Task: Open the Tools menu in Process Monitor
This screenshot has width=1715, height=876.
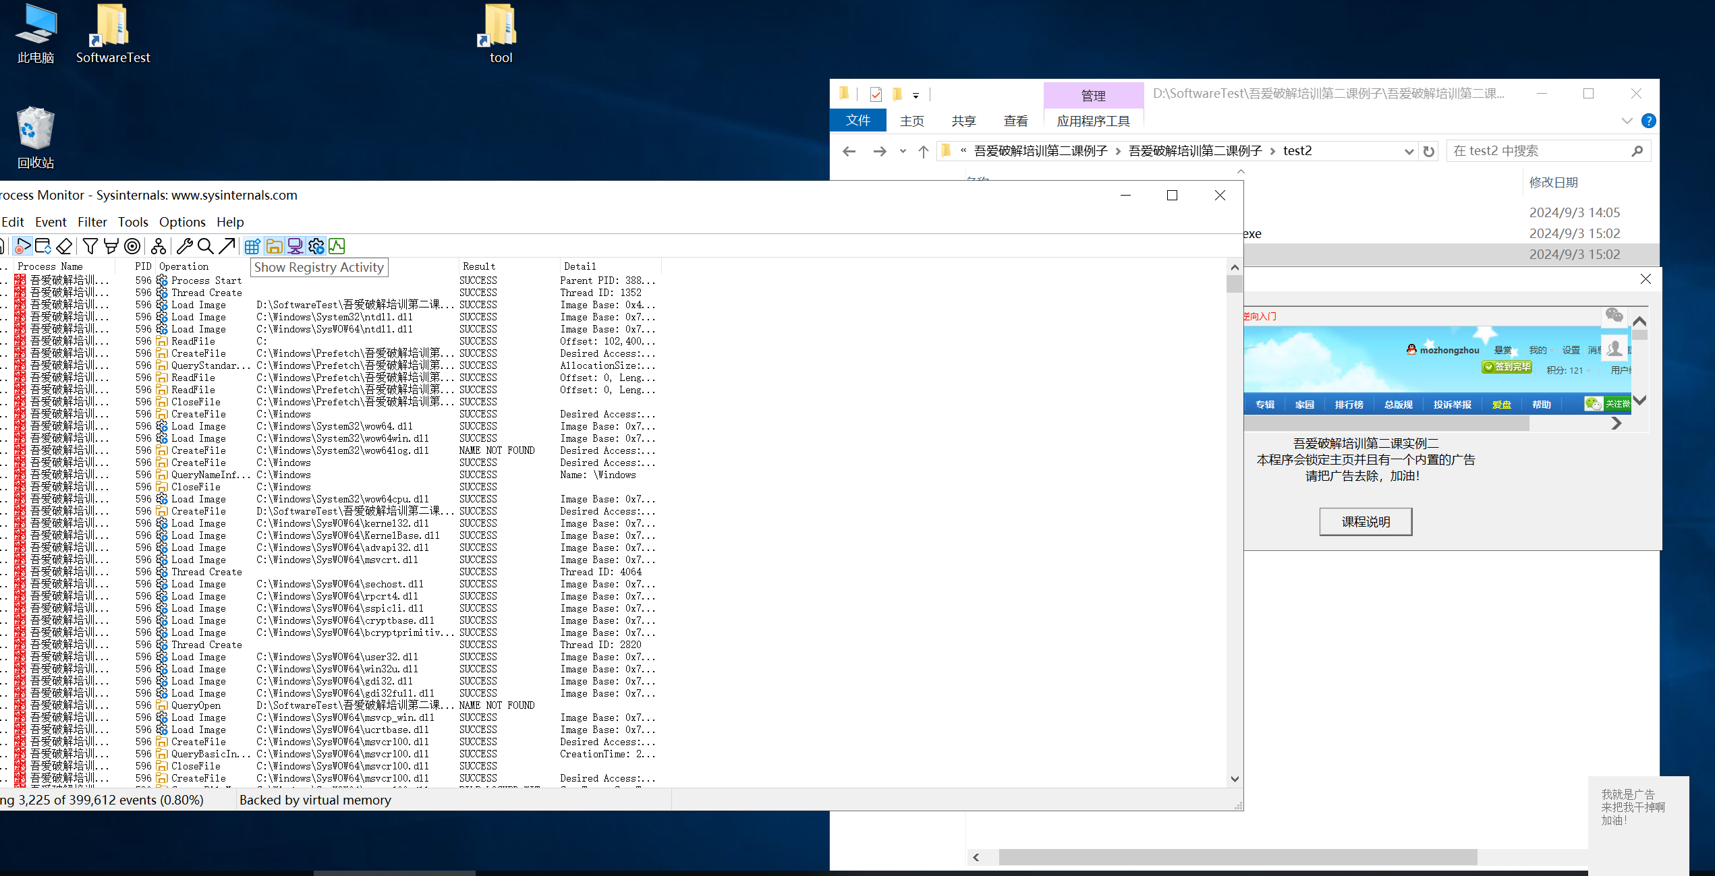Action: tap(133, 222)
